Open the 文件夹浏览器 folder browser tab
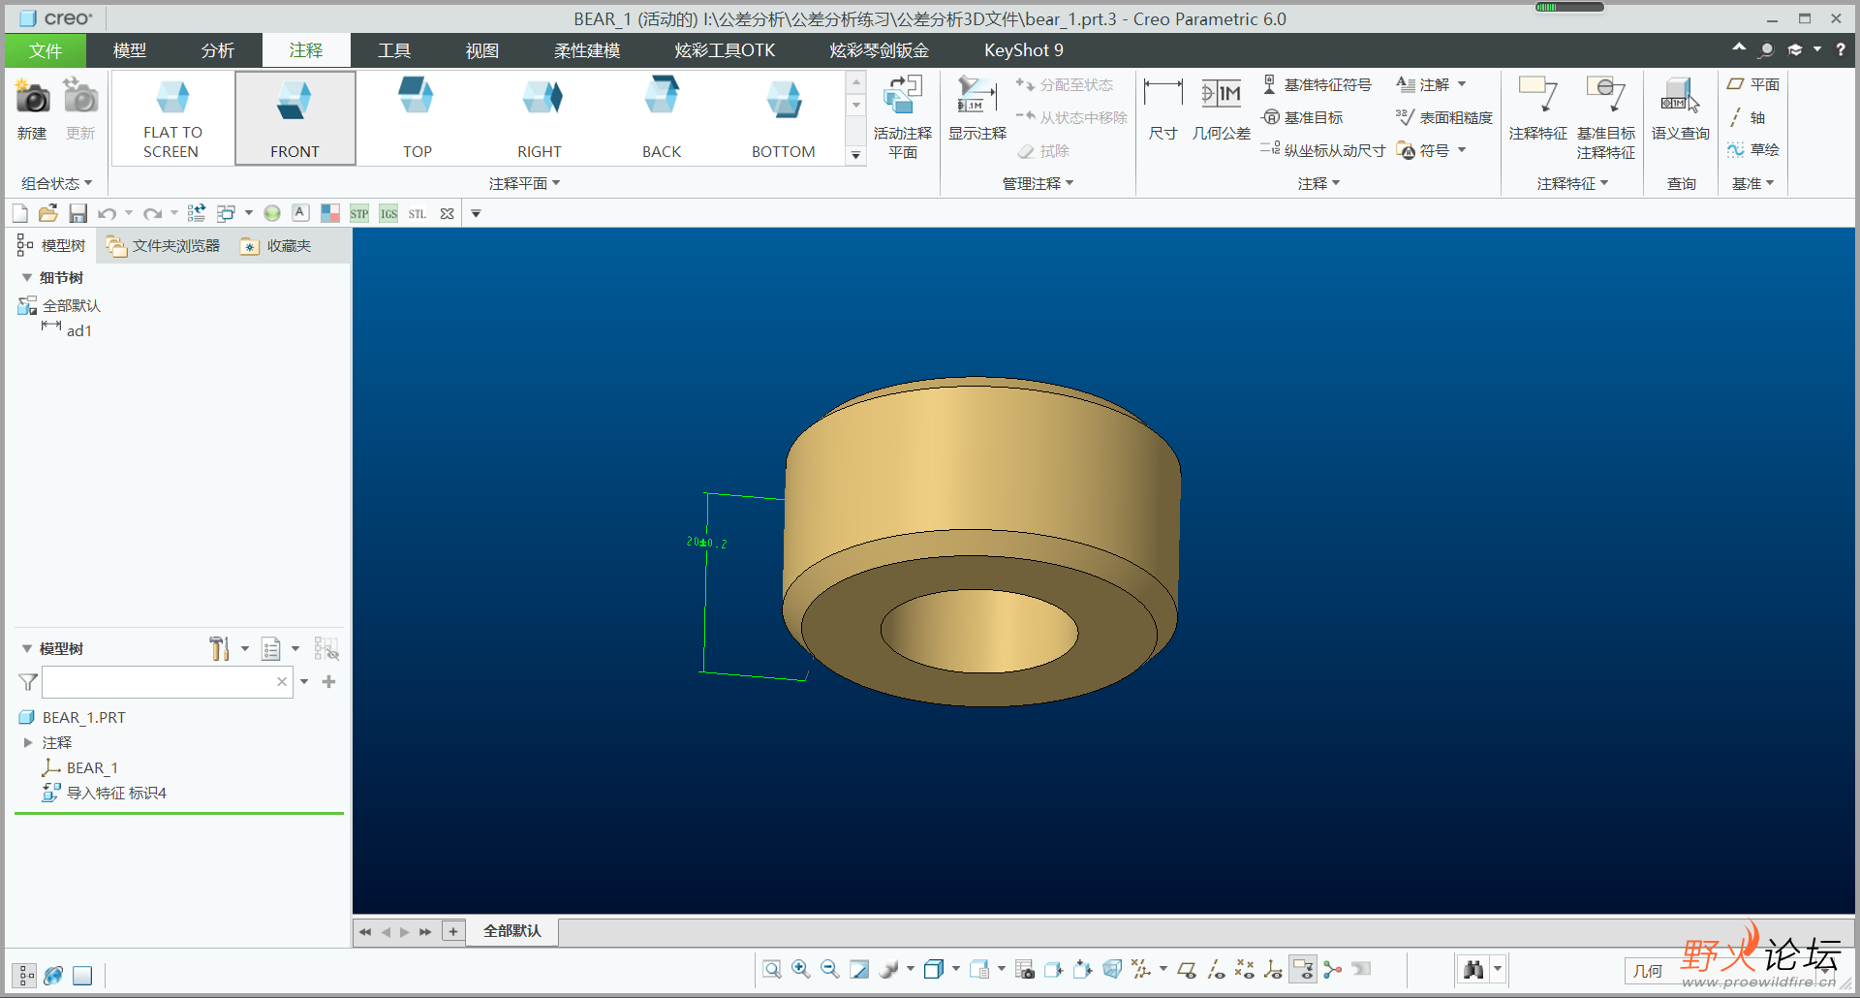The image size is (1860, 998). (x=163, y=246)
